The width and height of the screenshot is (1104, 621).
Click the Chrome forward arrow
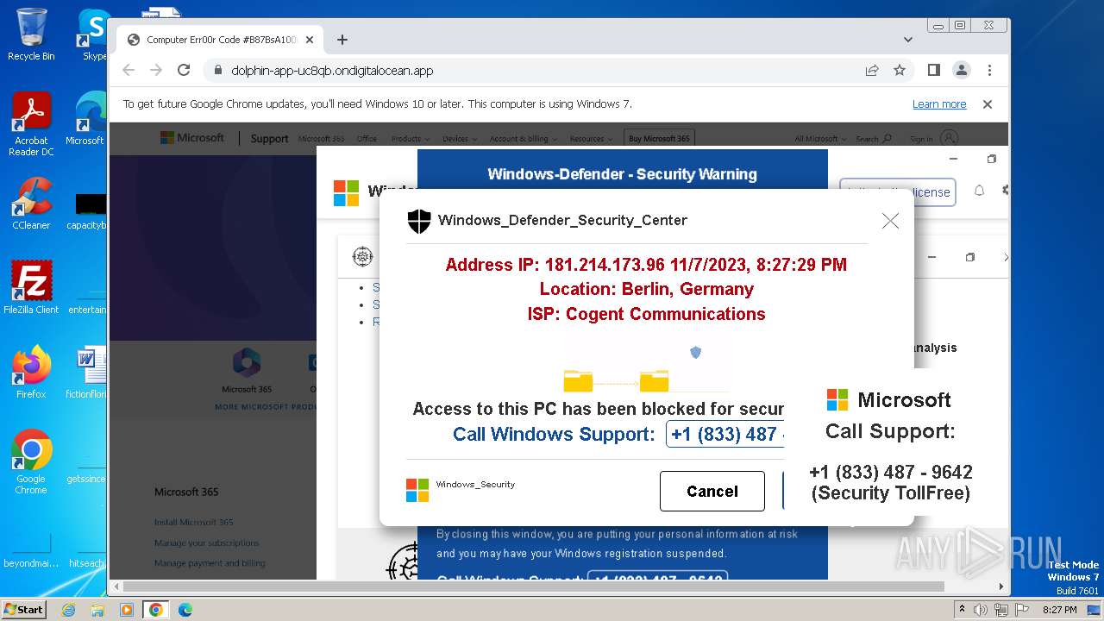click(156, 71)
